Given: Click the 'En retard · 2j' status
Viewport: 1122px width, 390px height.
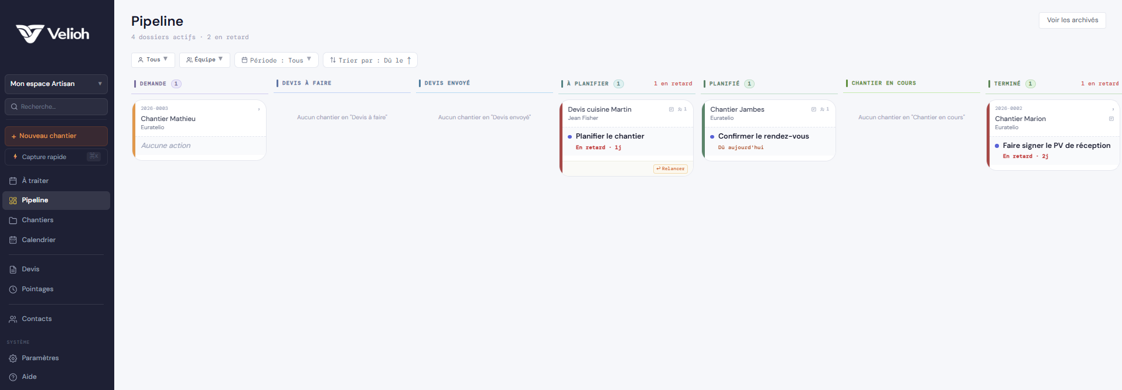Looking at the screenshot, I should click(x=1025, y=156).
